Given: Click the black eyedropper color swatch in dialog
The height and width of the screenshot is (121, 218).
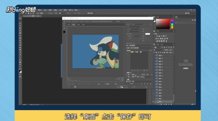Looking at the screenshot, I should click(64, 32).
